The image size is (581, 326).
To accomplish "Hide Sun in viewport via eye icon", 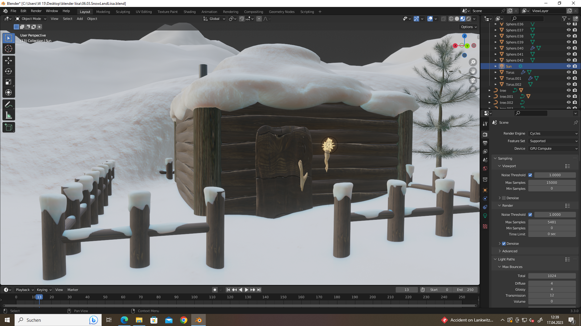I will tap(569, 66).
